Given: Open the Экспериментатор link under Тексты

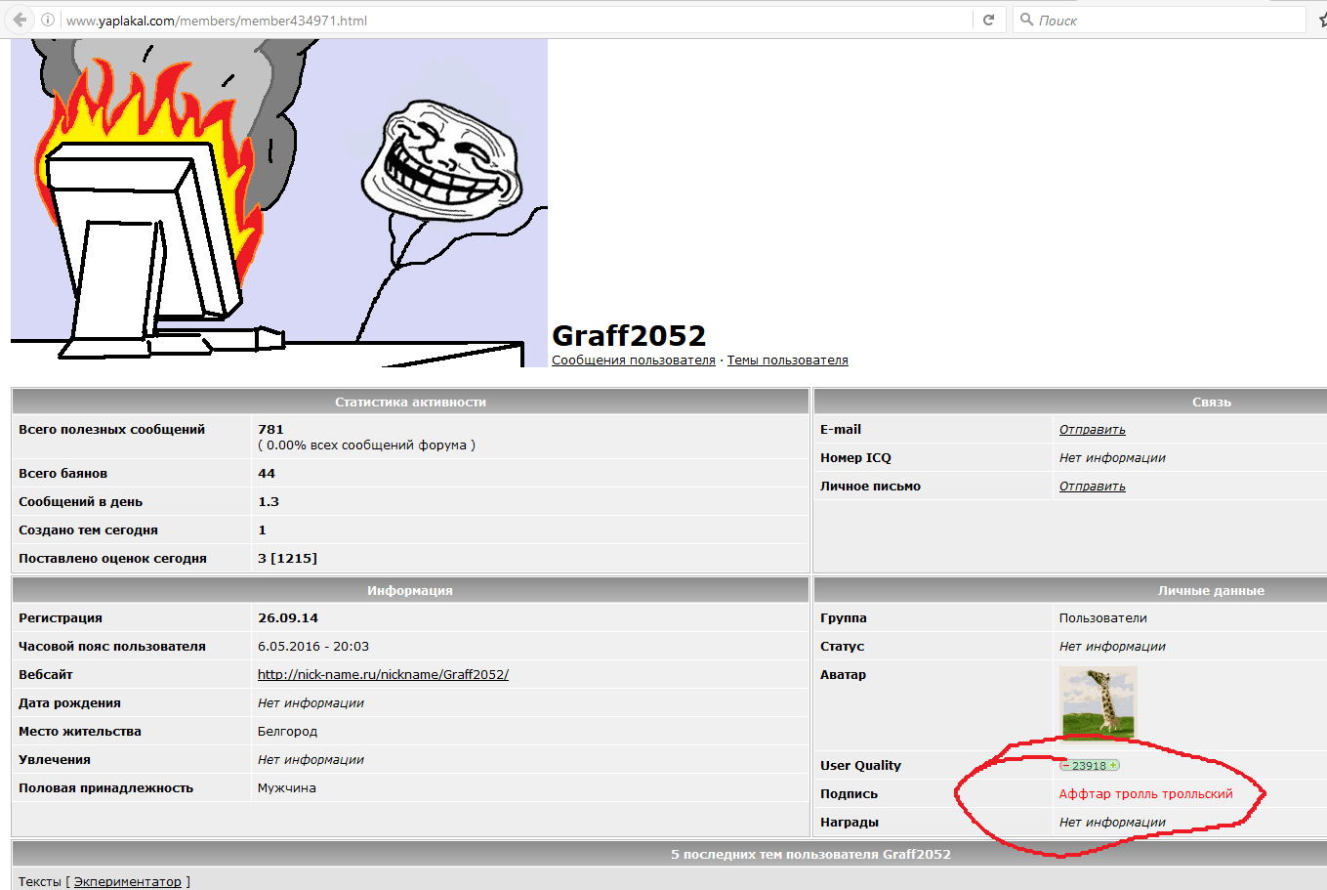Looking at the screenshot, I should click(x=128, y=881).
